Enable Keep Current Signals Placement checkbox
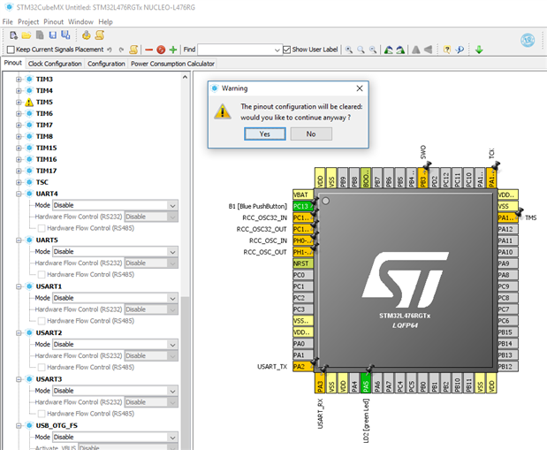 10,50
